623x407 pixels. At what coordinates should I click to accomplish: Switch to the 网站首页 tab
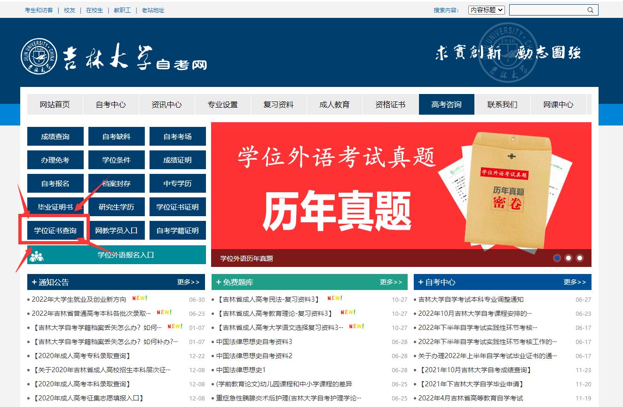55,104
